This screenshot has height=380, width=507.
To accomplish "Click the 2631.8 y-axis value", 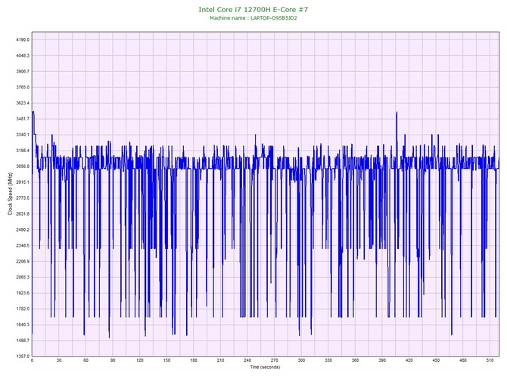I will point(23,214).
